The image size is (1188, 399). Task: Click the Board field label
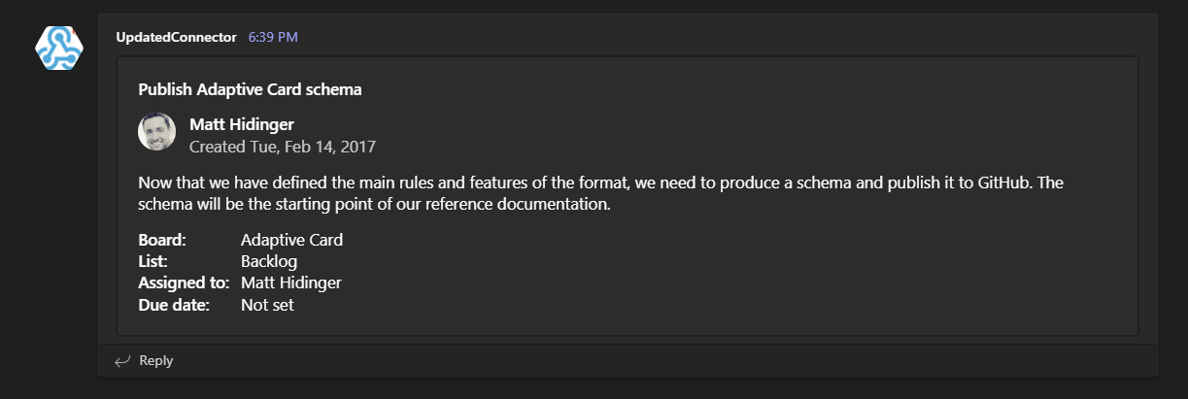[162, 240]
